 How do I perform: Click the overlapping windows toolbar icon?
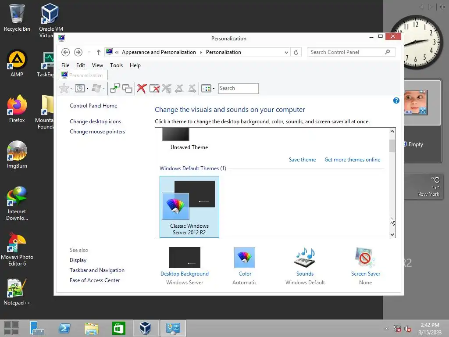[127, 88]
